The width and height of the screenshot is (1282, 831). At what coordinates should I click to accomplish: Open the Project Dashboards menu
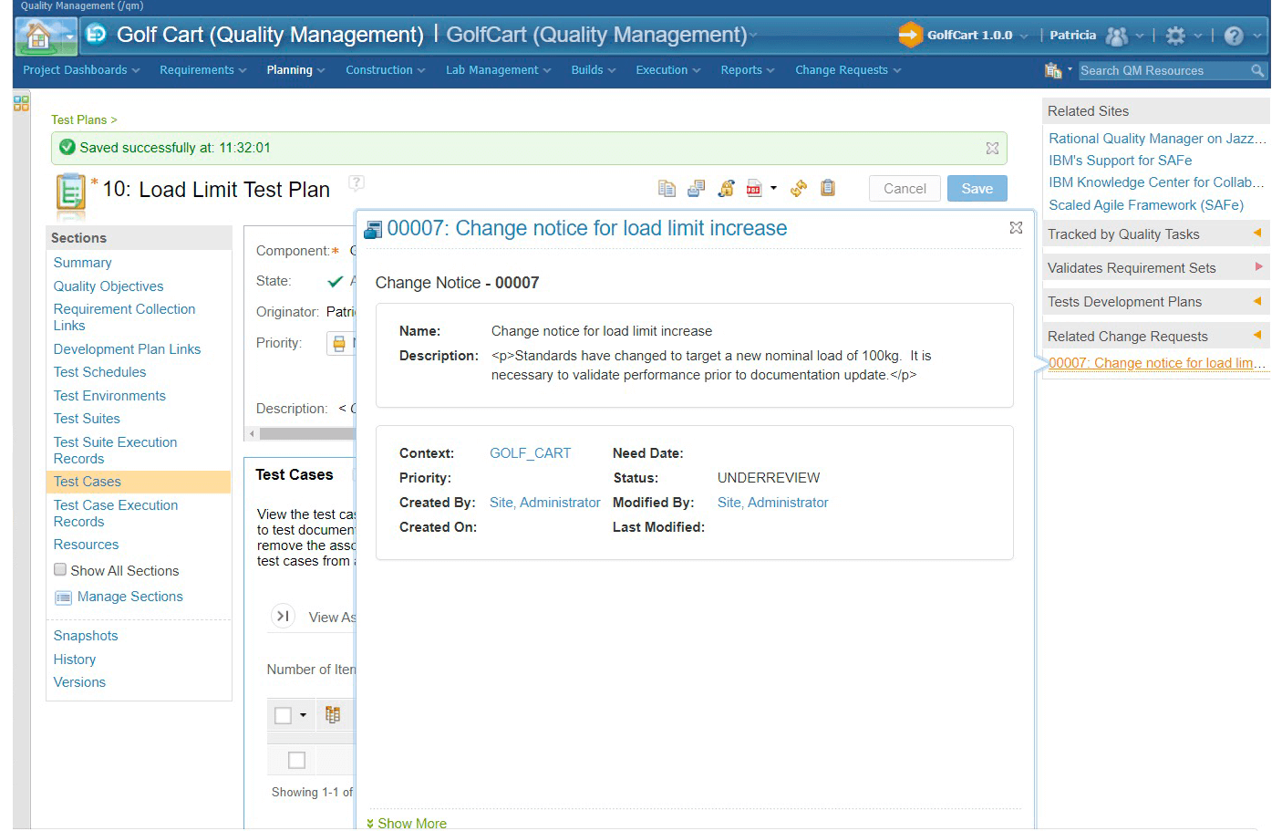pyautogui.click(x=81, y=70)
